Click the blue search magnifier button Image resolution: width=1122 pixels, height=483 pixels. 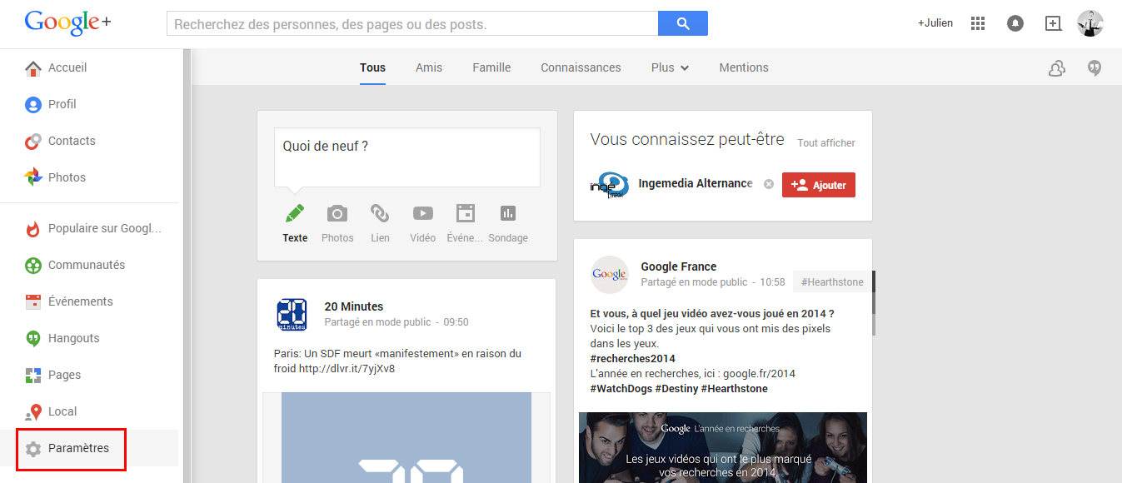coord(683,23)
